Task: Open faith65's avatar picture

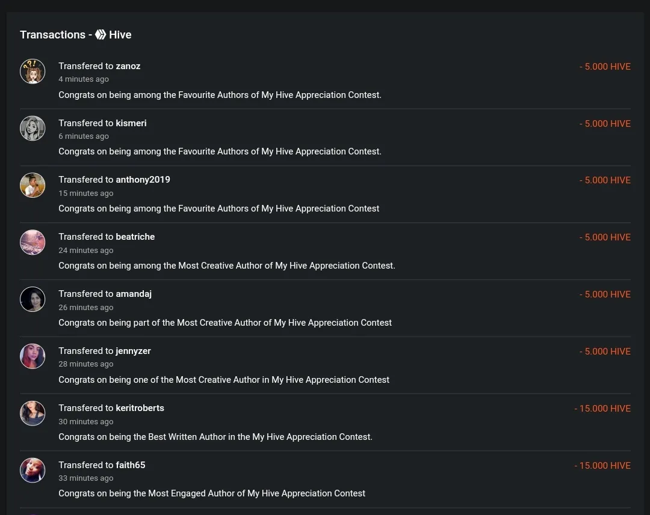Action: [x=32, y=471]
